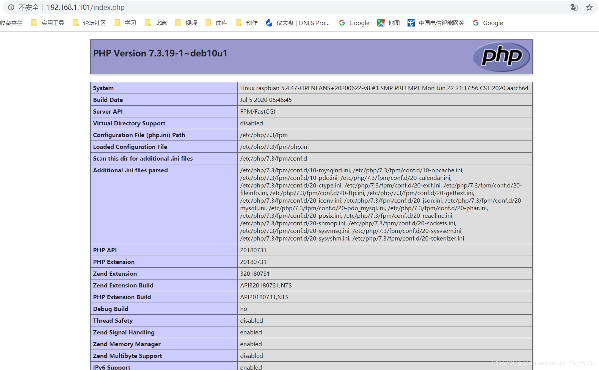Open the 仪表盘 ONES Pro bookmark

coord(298,23)
